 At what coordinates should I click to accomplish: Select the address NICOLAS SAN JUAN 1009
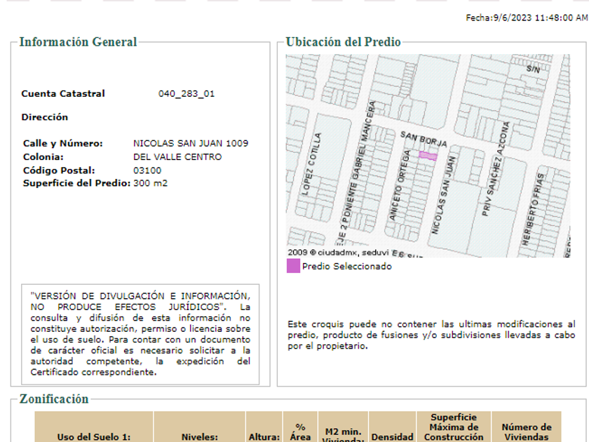point(191,144)
